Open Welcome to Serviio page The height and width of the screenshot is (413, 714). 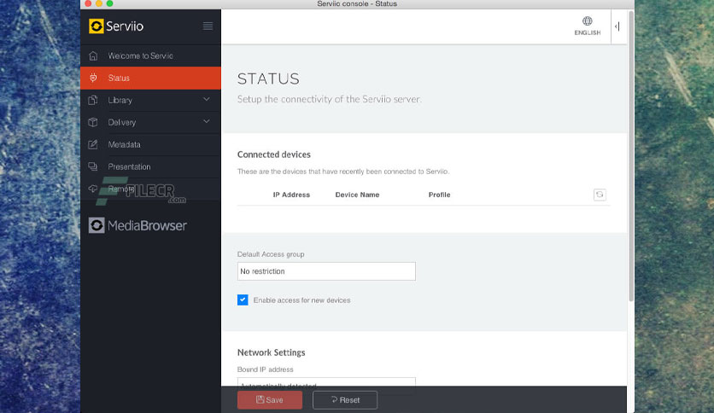pos(150,55)
